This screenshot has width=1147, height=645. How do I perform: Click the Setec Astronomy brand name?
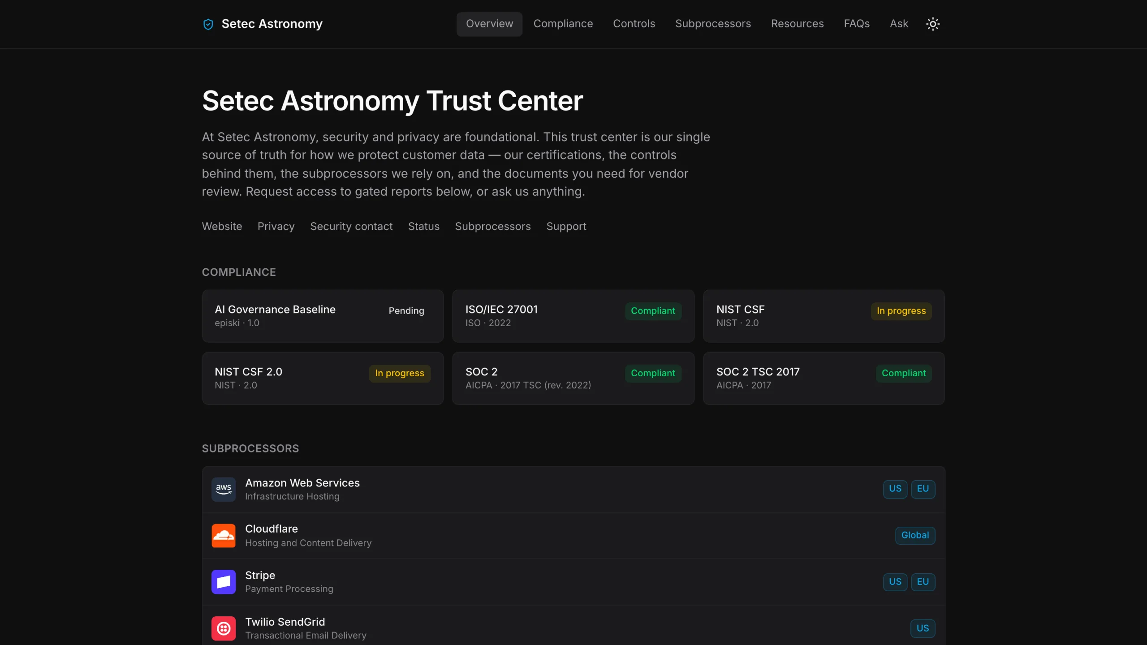(272, 24)
